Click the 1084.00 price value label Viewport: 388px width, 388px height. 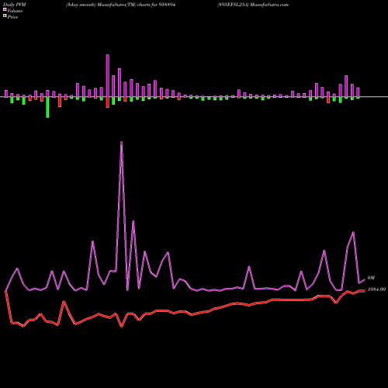coord(376,289)
